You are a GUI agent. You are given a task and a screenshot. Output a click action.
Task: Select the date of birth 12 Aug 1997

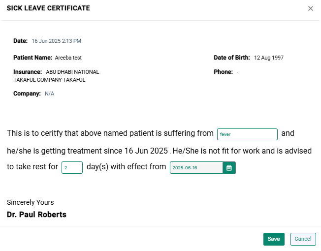(269, 58)
